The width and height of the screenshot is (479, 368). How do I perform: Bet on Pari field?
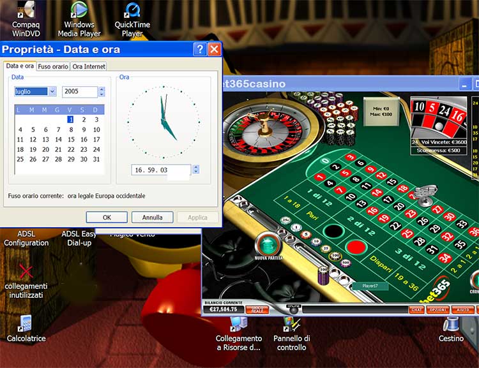(x=312, y=215)
